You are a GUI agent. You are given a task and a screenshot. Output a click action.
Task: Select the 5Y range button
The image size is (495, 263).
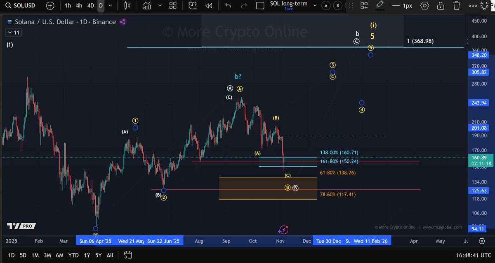click(x=98, y=255)
